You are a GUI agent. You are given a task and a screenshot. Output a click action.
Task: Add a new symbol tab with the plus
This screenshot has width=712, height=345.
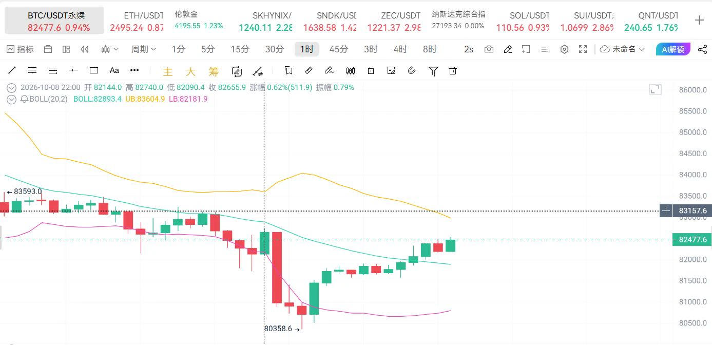699,21
